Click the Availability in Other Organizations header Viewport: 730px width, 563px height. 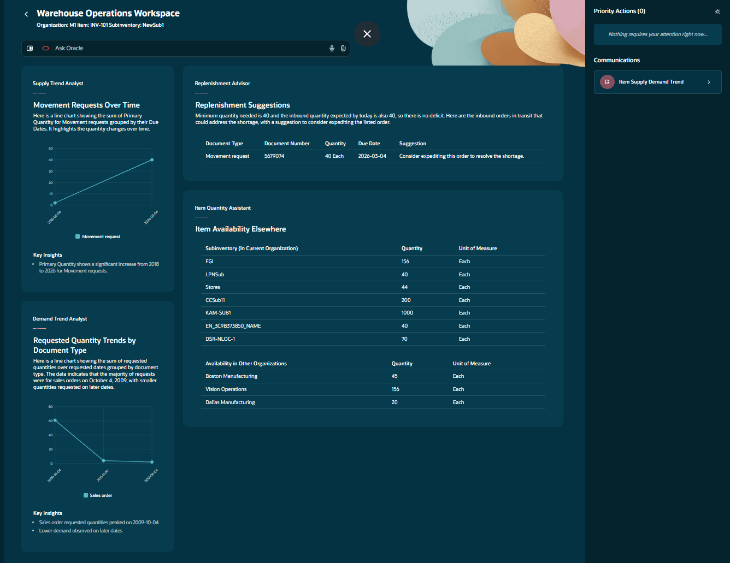[x=246, y=364]
